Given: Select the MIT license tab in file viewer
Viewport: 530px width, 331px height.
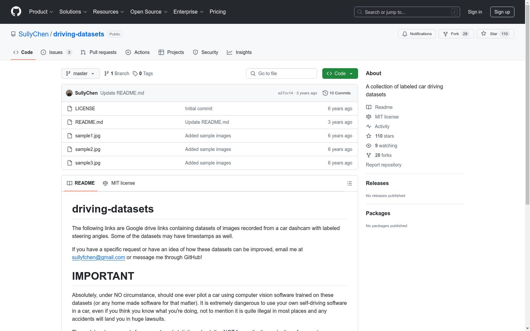Looking at the screenshot, I should pos(119,183).
